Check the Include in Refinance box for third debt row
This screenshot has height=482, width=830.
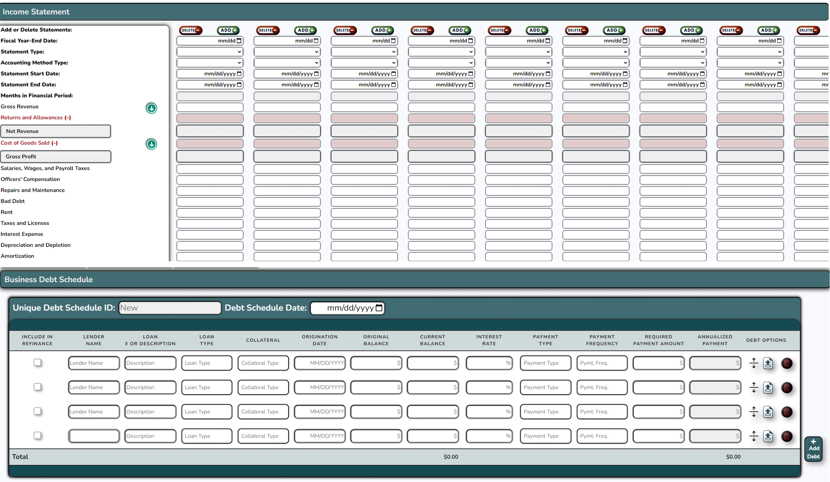tap(37, 412)
